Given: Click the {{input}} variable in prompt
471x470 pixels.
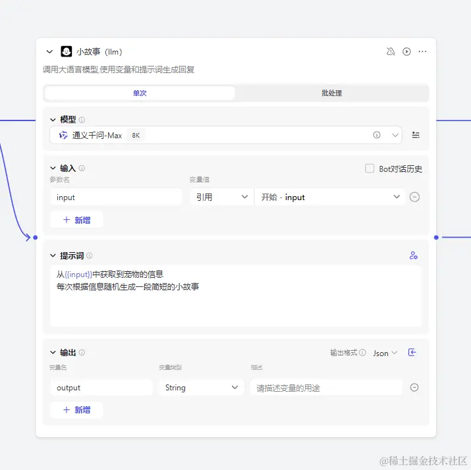Looking at the screenshot, I should pyautogui.click(x=78, y=274).
